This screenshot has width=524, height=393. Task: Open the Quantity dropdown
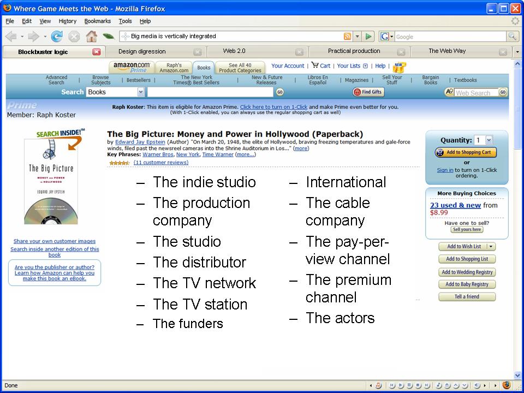pos(489,140)
